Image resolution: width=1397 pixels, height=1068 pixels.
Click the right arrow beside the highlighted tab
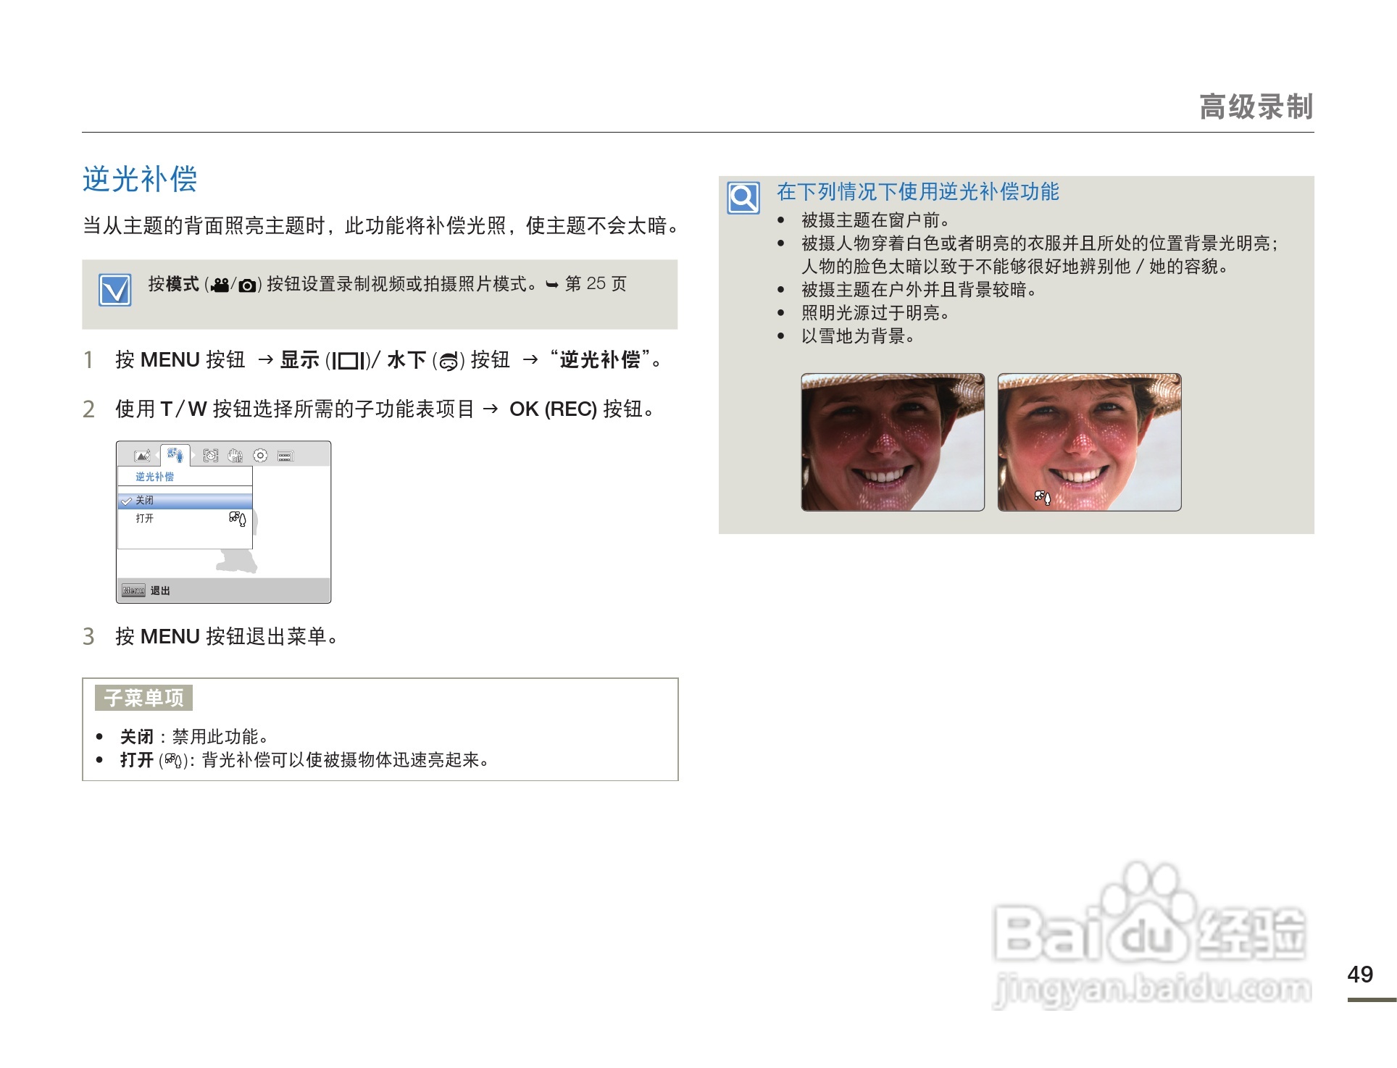click(193, 456)
